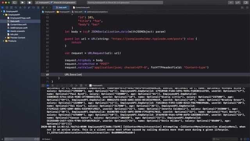This screenshot has height=141, width=250.
Task: Run the app with the play button
Action: pyautogui.click(x=23, y=3)
